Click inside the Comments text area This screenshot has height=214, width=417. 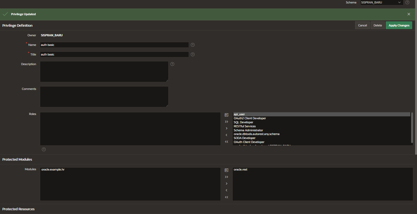pyautogui.click(x=104, y=97)
